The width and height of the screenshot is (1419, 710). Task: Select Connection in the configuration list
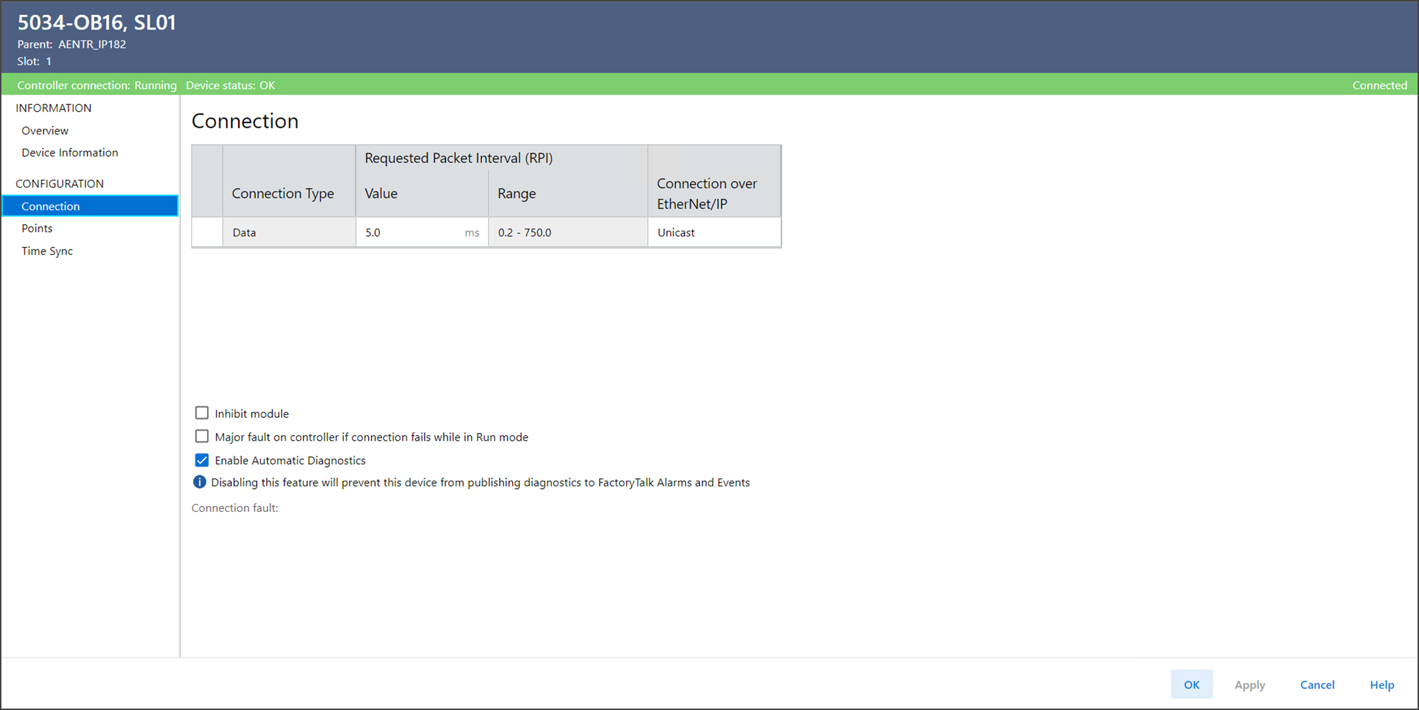tap(51, 206)
